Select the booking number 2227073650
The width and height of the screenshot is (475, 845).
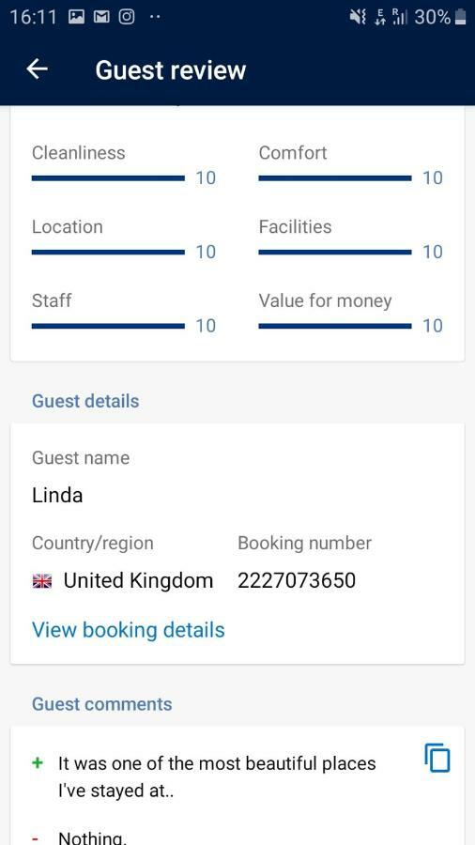coord(297,580)
